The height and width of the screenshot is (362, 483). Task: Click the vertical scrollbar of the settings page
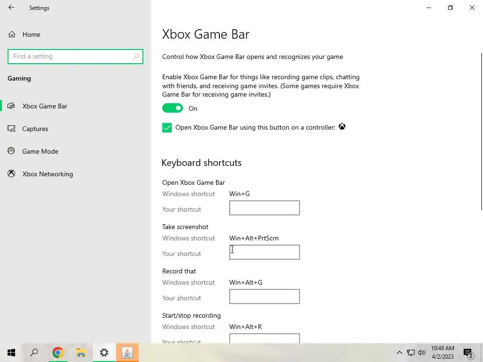pyautogui.click(x=482, y=132)
